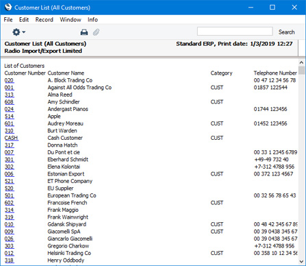Viewport: 306px width, 266px height.
Task: Click the printer icon
Action: point(84,32)
